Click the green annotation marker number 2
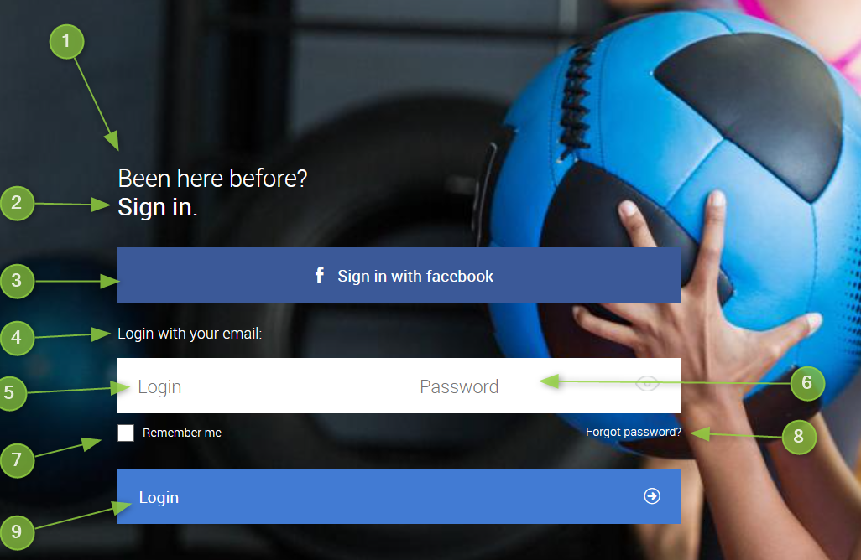This screenshot has height=560, width=861. pyautogui.click(x=17, y=203)
